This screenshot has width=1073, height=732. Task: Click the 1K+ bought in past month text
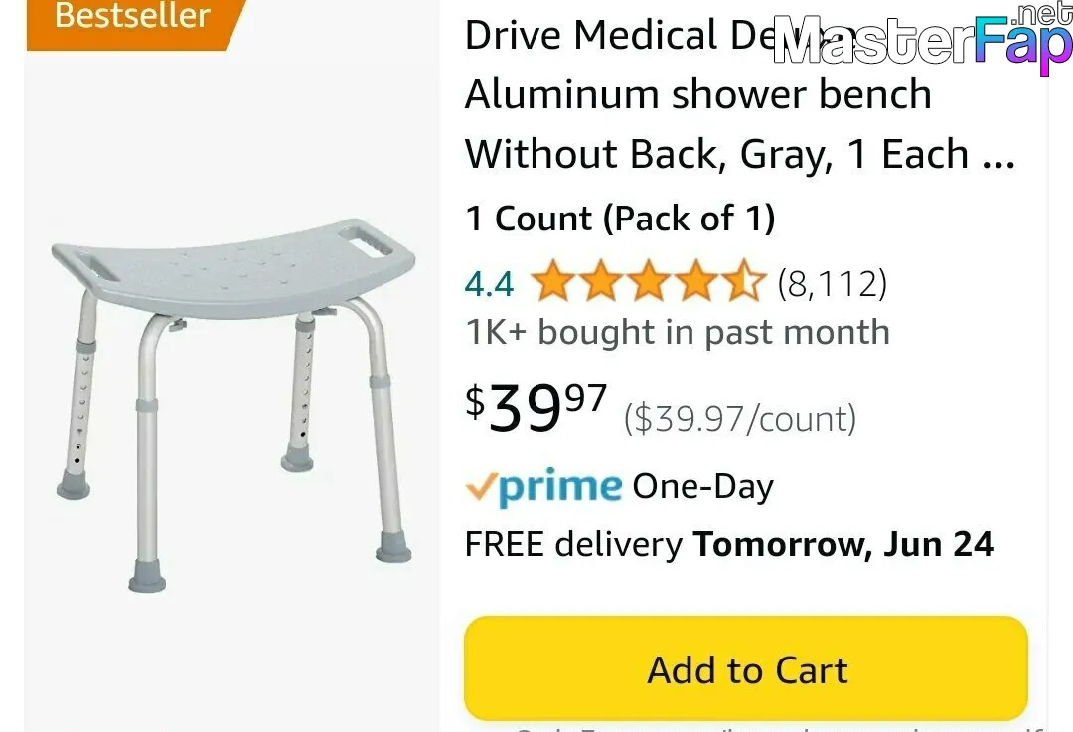[678, 332]
